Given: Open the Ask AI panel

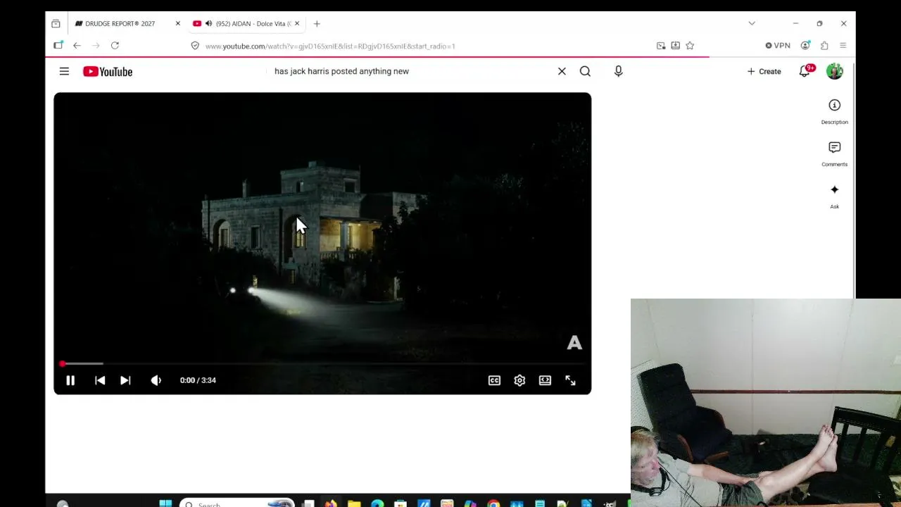Looking at the screenshot, I should (x=834, y=196).
